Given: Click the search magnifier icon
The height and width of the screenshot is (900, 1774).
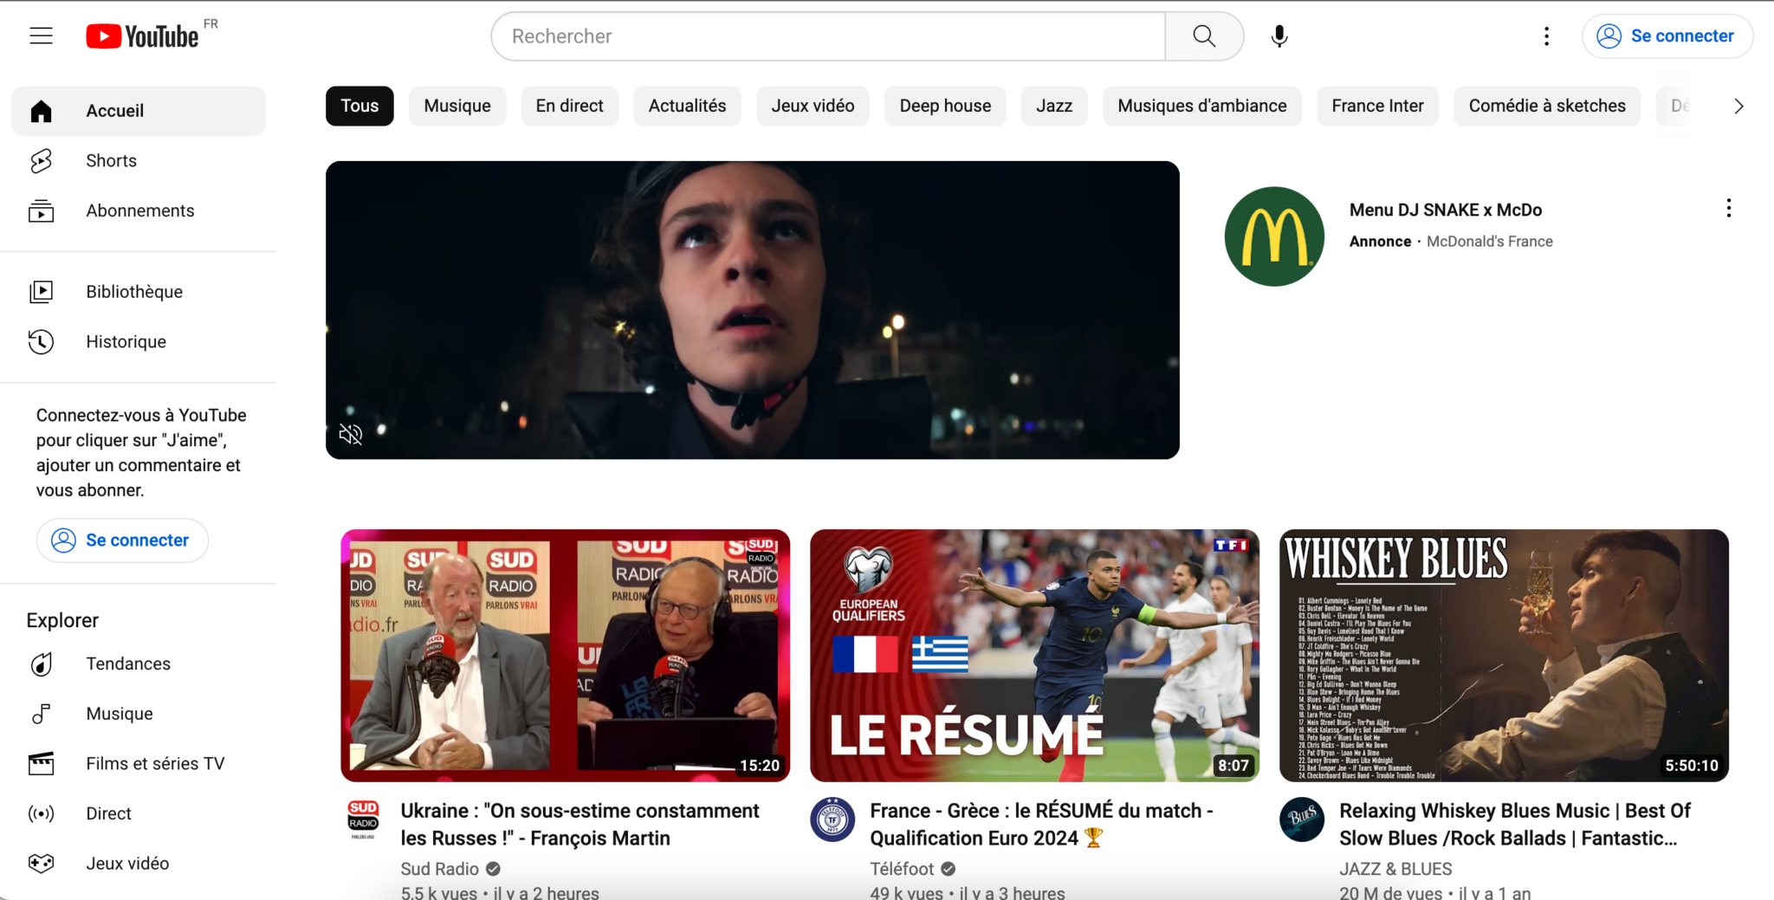Looking at the screenshot, I should click(1203, 36).
